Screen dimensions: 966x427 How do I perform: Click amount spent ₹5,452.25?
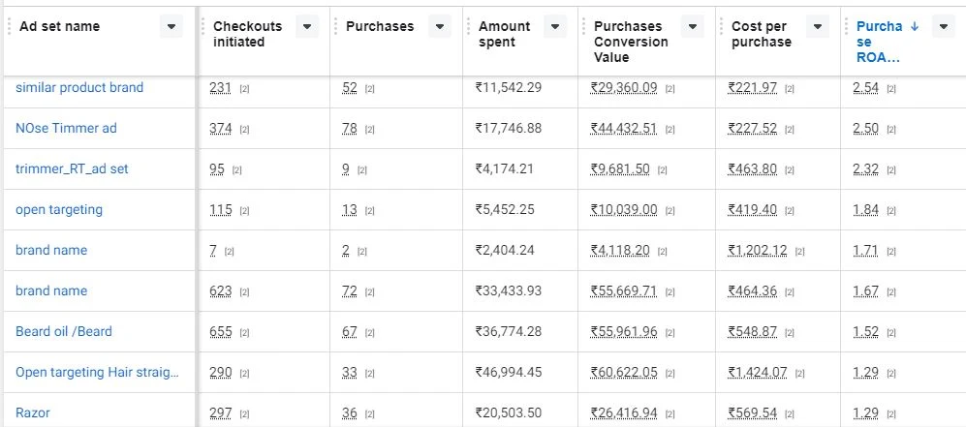(505, 209)
